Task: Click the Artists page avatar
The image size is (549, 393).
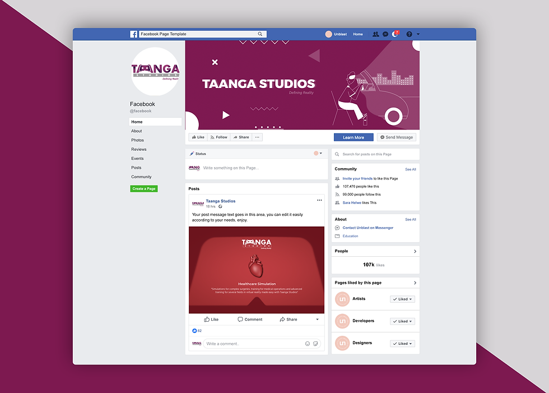Action: click(x=342, y=299)
